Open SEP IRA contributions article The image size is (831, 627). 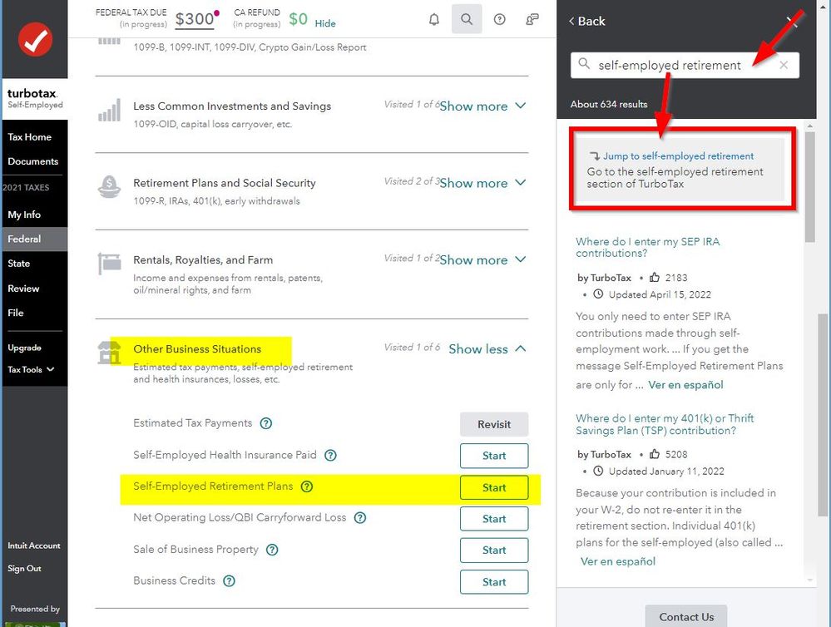pyautogui.click(x=648, y=247)
